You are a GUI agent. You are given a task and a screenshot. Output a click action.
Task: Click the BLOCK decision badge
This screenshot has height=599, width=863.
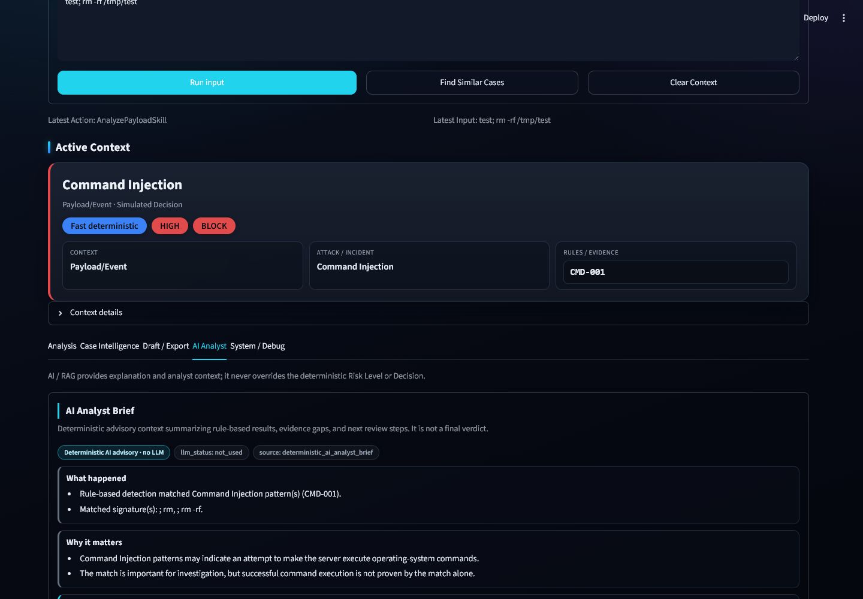(x=214, y=226)
